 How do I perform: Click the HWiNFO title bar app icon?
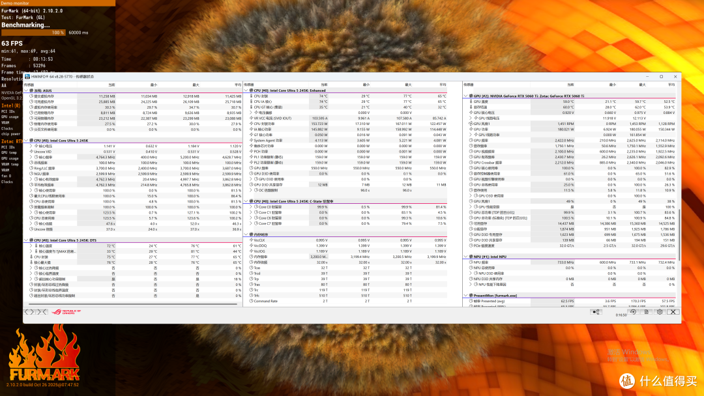pyautogui.click(x=27, y=77)
